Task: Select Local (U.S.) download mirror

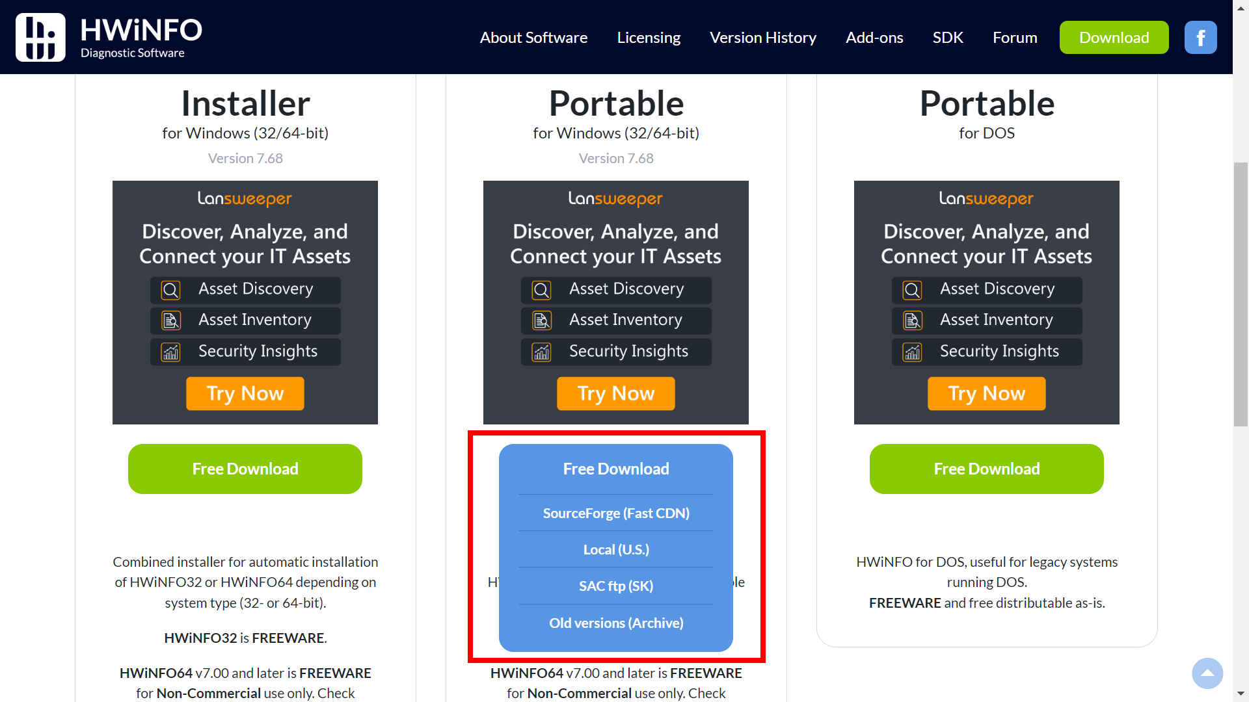Action: (x=616, y=549)
